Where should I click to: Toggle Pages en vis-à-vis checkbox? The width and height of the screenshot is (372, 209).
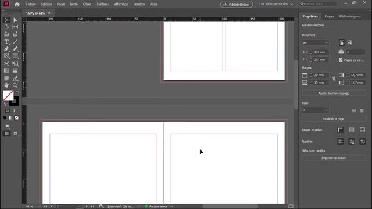click(x=341, y=60)
